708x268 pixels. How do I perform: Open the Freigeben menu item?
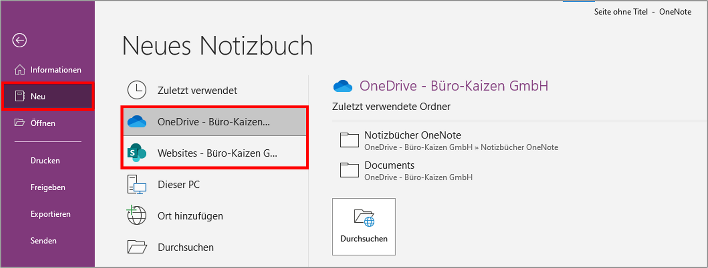(48, 187)
